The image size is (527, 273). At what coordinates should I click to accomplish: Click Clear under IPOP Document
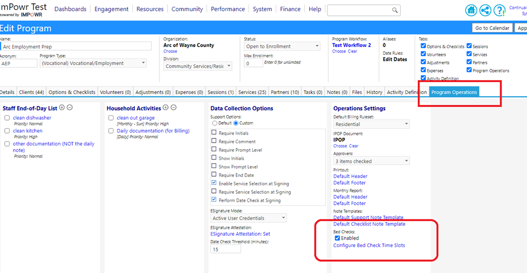click(x=353, y=146)
